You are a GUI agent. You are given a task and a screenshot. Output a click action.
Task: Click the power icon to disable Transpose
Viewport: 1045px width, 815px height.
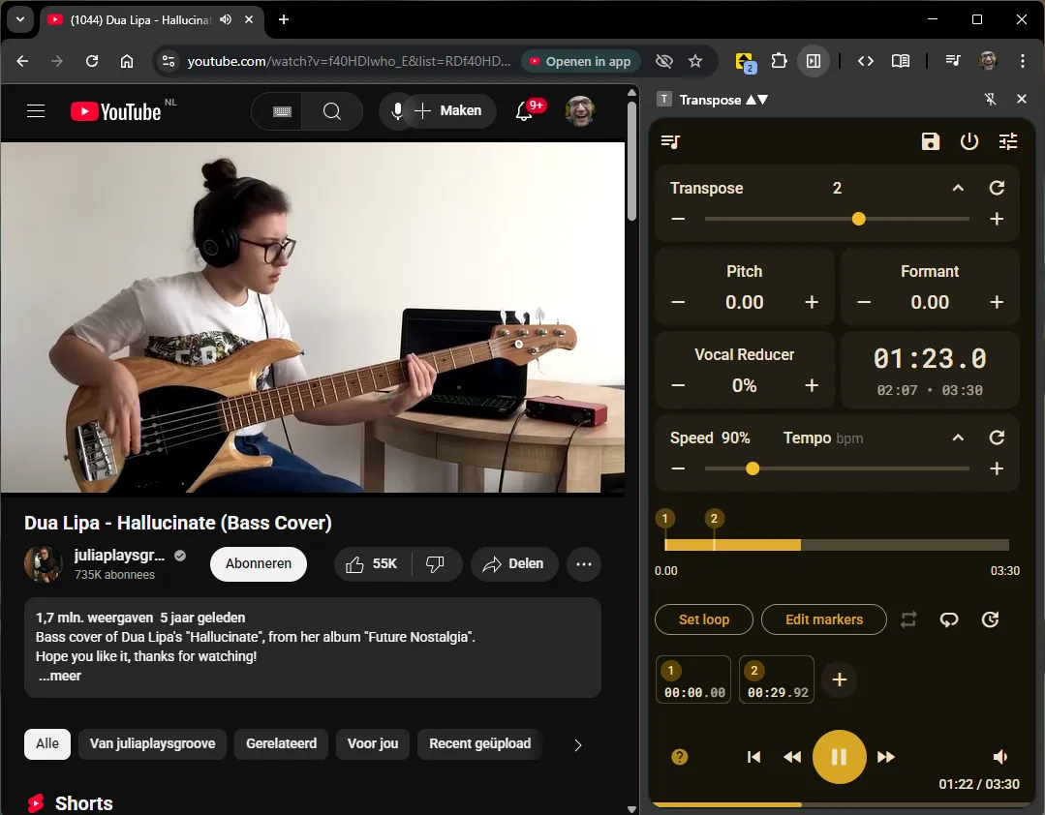click(969, 141)
